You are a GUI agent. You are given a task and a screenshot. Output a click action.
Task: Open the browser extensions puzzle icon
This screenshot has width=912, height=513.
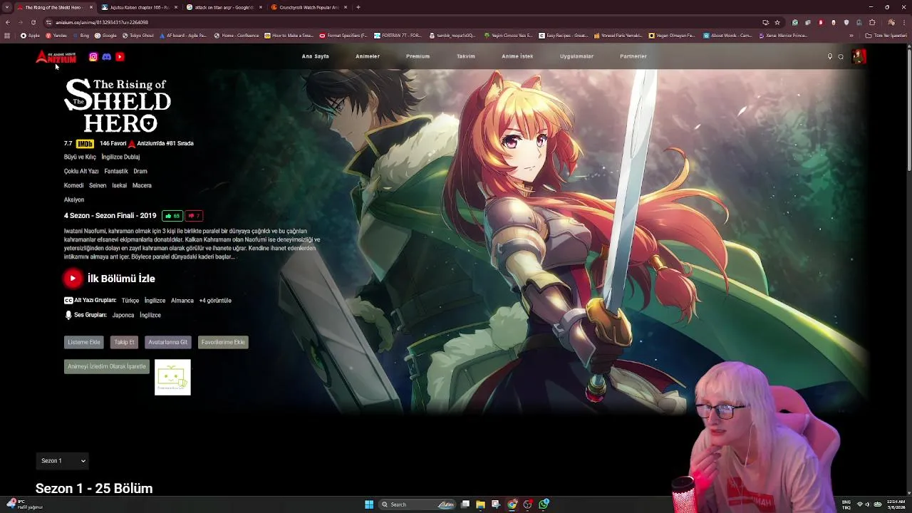coord(872,22)
